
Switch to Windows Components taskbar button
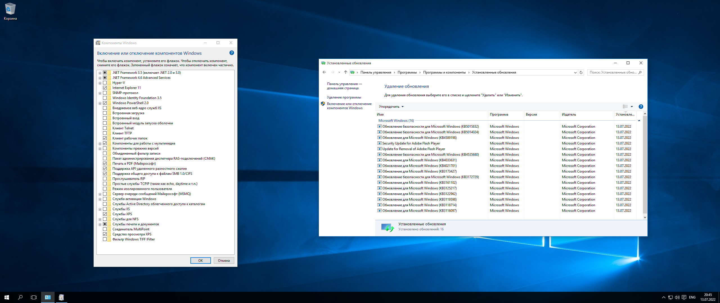[61, 297]
